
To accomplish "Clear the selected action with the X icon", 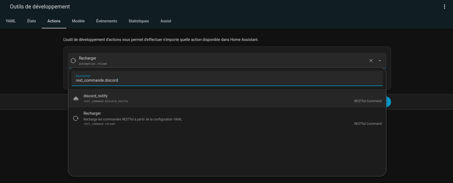I will (371, 61).
